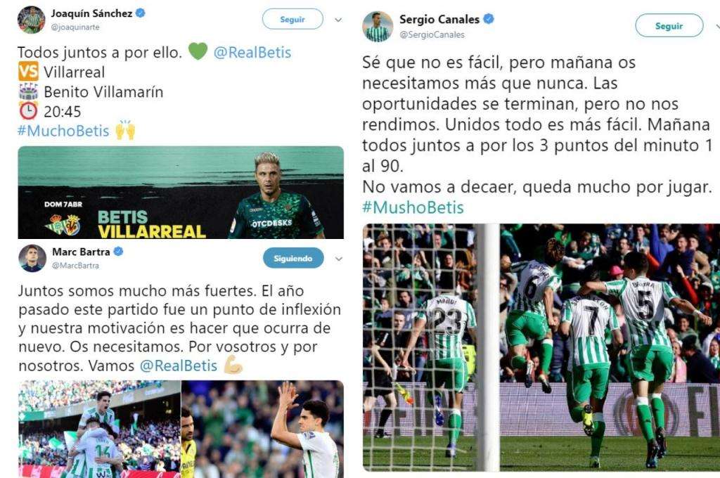The image size is (720, 478).
Task: Open the chevron menu on Marc Bartra's tweet
Action: click(x=339, y=259)
